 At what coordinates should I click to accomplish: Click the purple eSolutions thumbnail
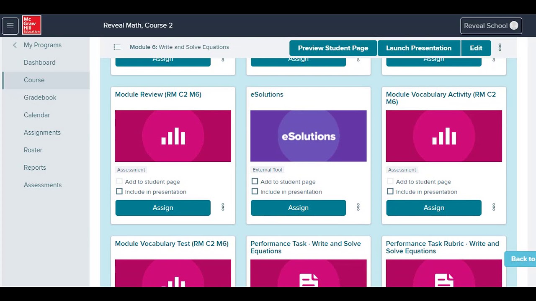click(309, 136)
